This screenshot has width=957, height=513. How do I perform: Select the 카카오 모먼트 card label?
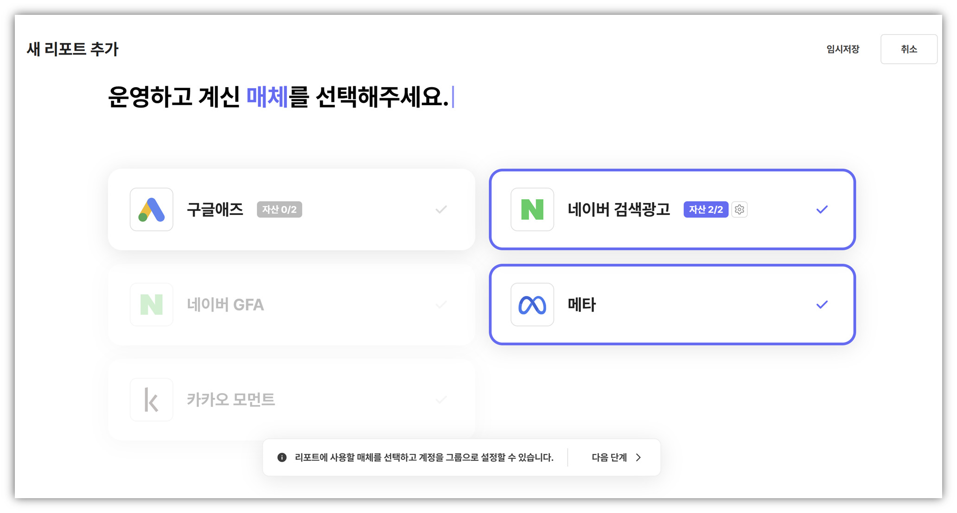coord(231,399)
